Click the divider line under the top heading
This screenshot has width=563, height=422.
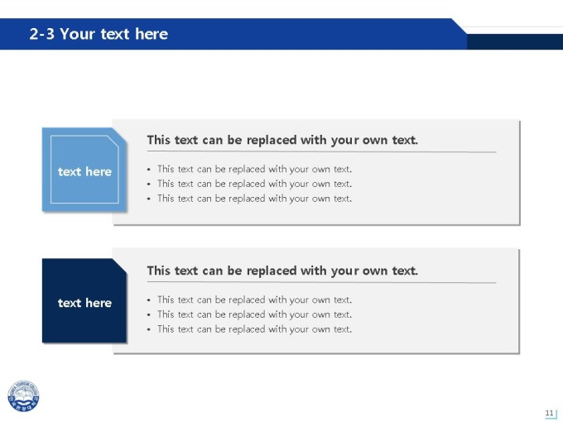pyautogui.click(x=322, y=151)
